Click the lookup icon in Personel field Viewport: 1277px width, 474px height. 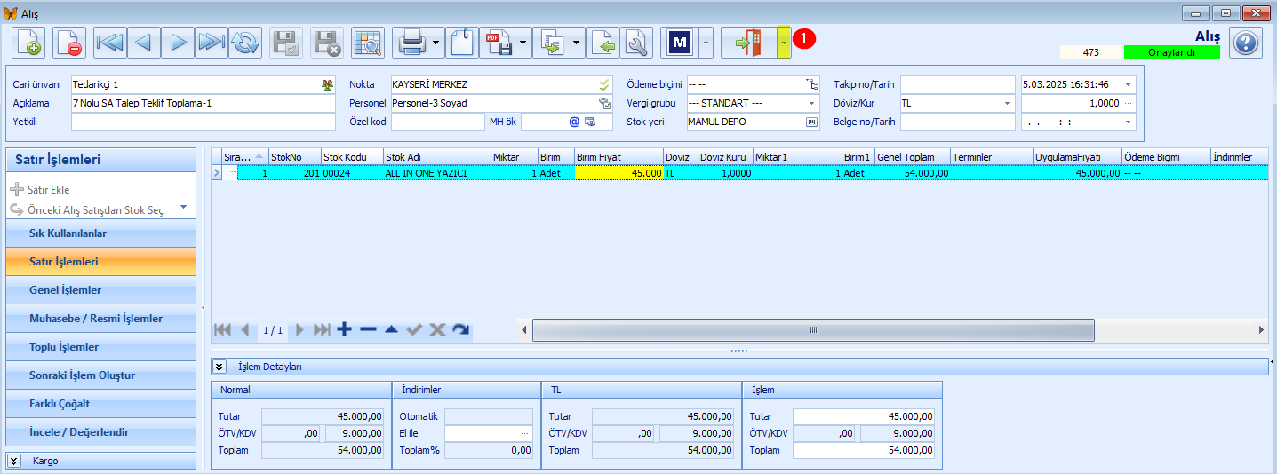coord(604,103)
